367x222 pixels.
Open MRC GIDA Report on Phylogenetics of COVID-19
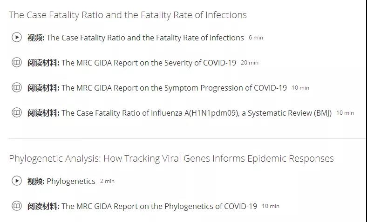tap(159, 206)
